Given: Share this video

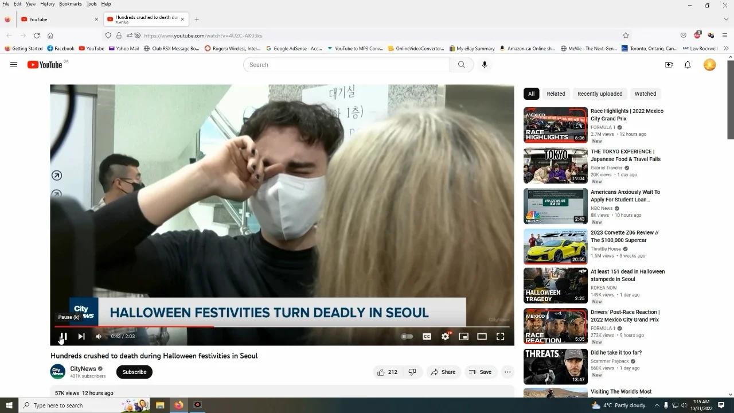Looking at the screenshot, I should tap(443, 372).
